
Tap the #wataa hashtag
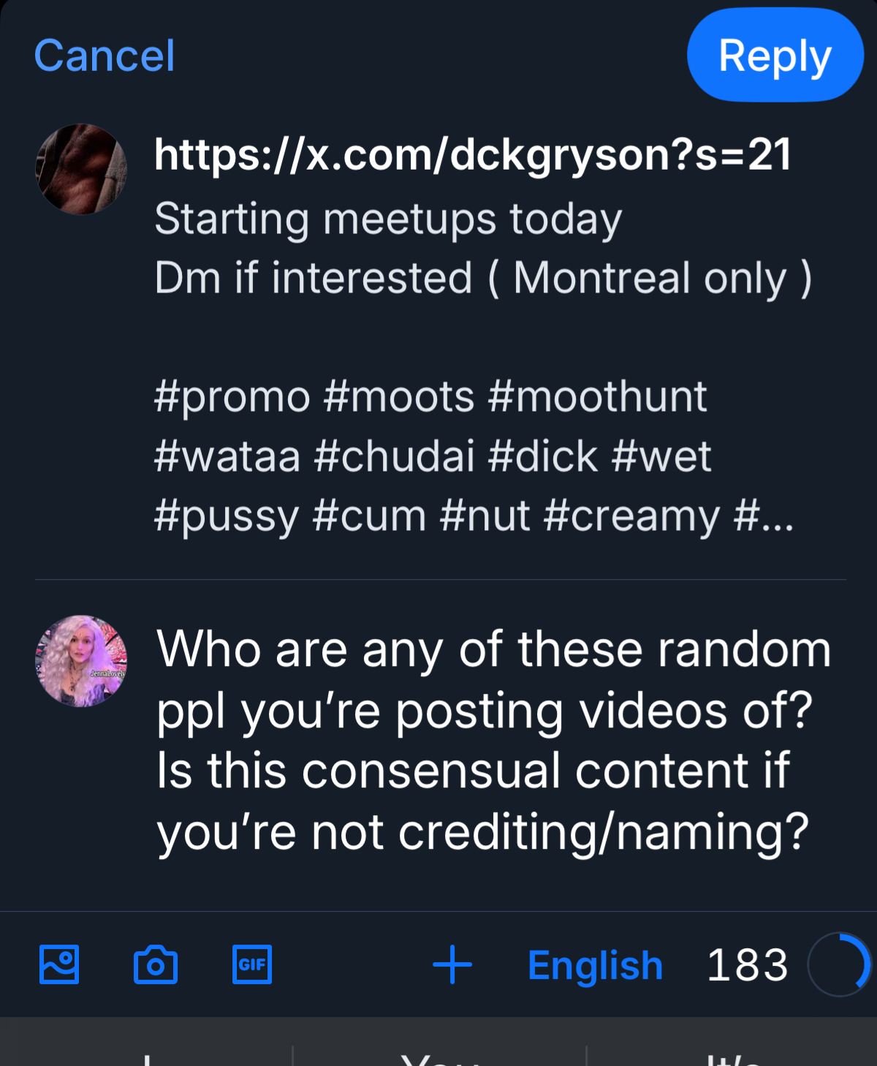click(227, 457)
